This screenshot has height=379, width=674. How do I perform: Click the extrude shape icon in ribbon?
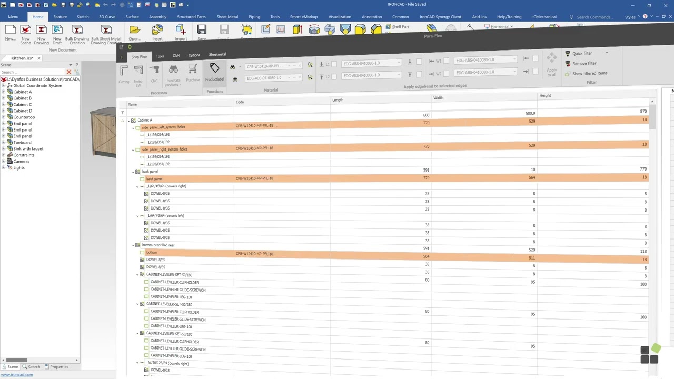pos(298,30)
